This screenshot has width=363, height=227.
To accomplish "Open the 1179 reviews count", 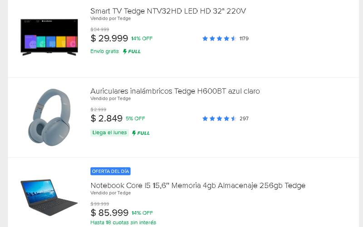I will click(244, 39).
